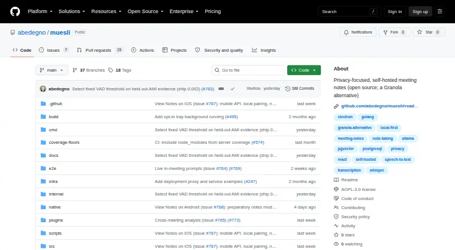Screen dimensions: 455x250
Task: Switch to the Issues tab
Action: point(53,50)
